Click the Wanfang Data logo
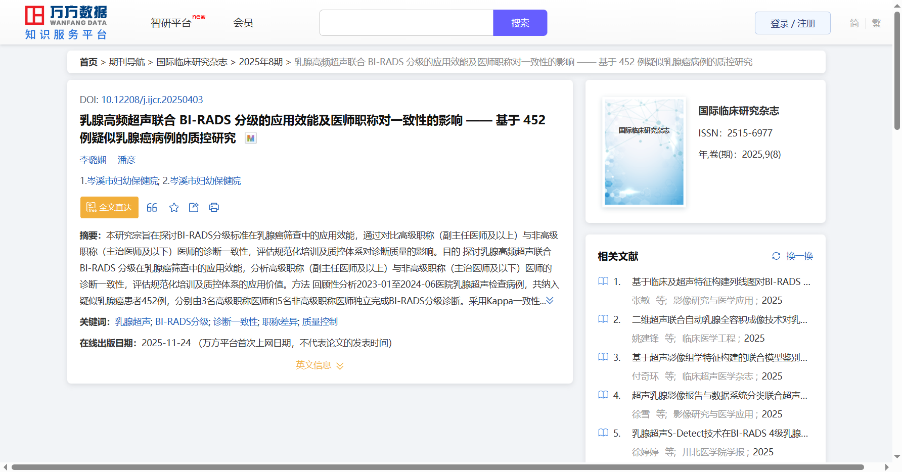Screen dimensions: 902x472 (x=66, y=23)
